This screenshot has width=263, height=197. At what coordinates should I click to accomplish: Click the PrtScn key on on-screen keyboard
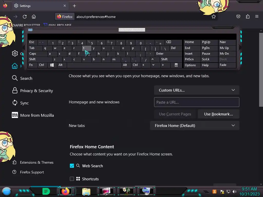pyautogui.click(x=192, y=59)
